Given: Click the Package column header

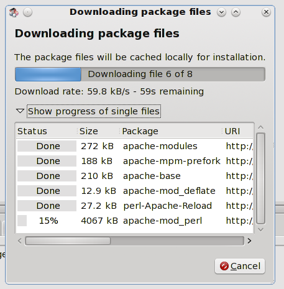Looking at the screenshot, I should click(x=171, y=131).
